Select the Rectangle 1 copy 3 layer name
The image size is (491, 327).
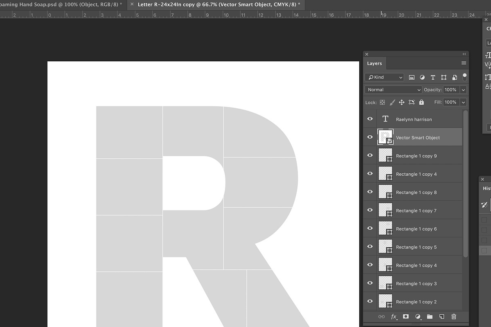tap(416, 284)
